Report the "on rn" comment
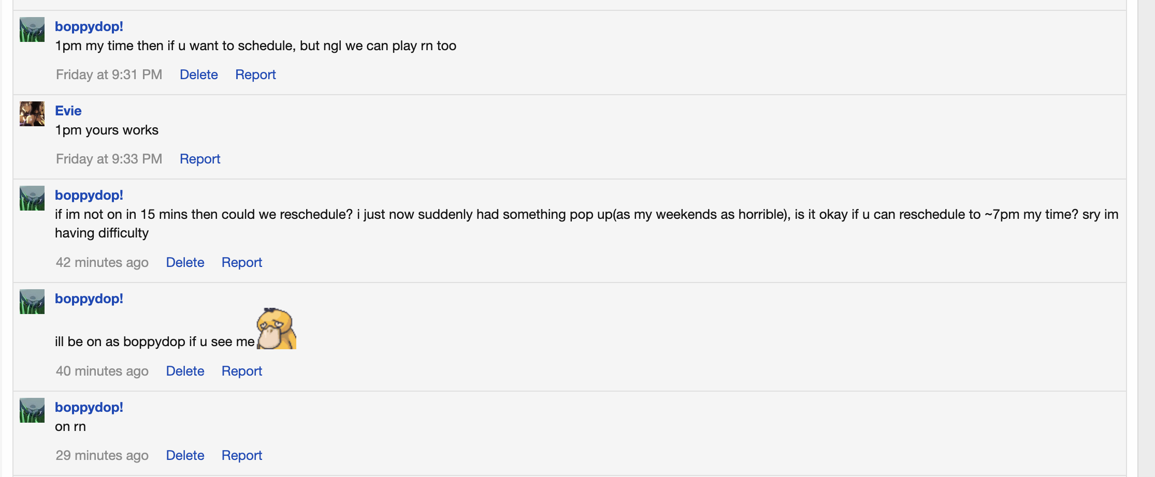 pyautogui.click(x=242, y=455)
